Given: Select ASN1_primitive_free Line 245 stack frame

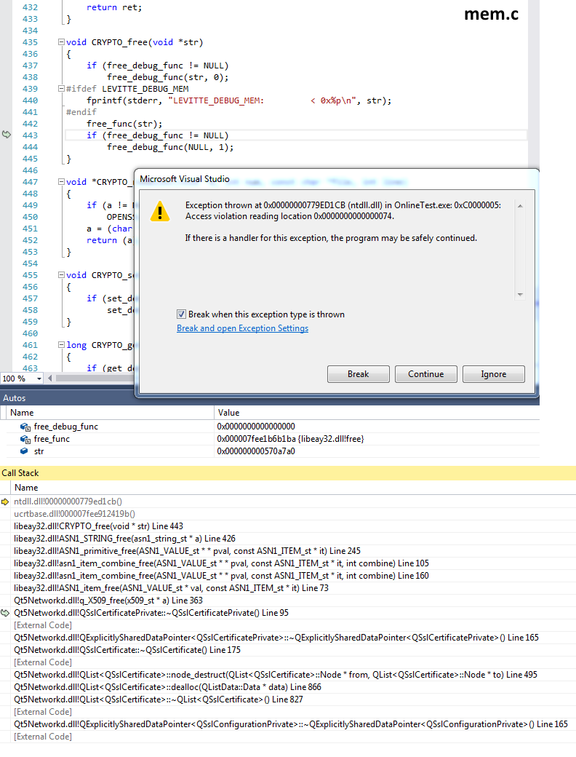Looking at the screenshot, I should [187, 551].
